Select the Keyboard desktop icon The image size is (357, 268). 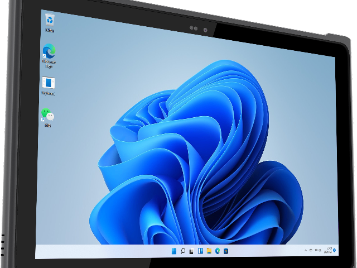(49, 84)
